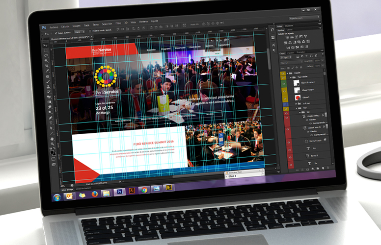
Task: Select the Path Selection tool
Action: pyautogui.click(x=51, y=128)
